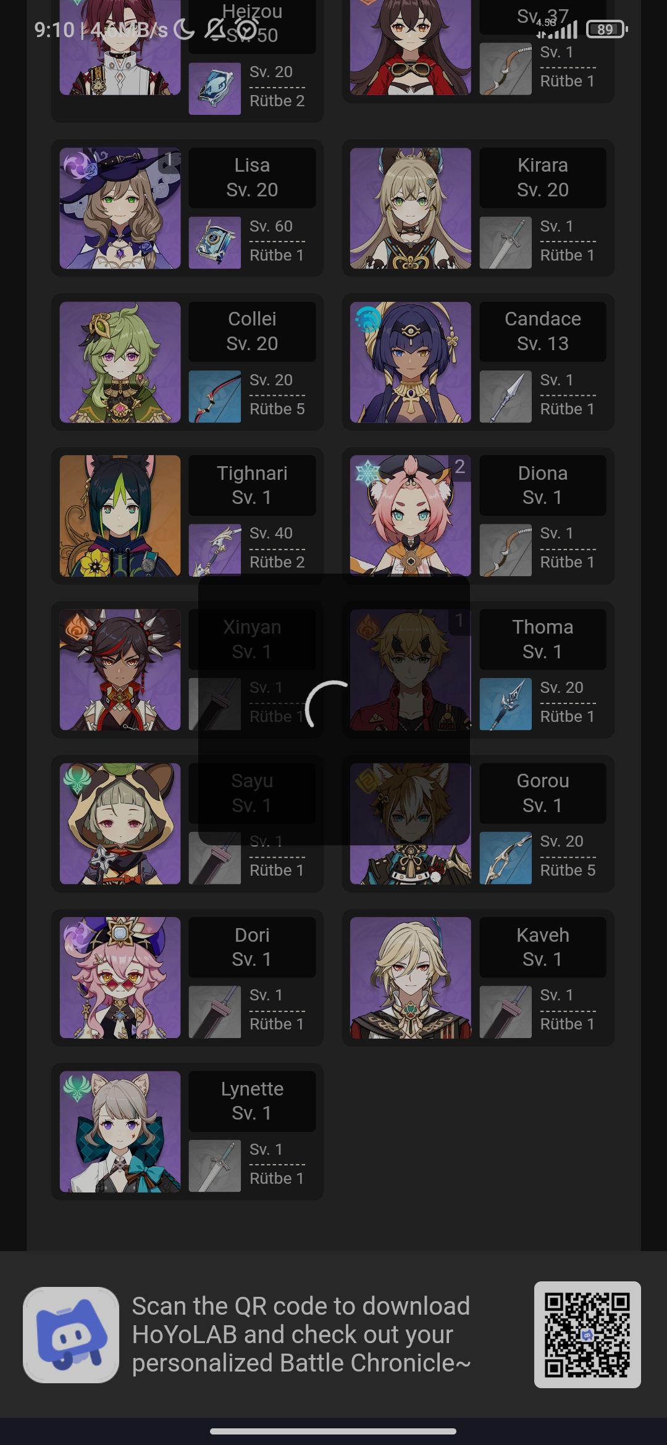Tap the HoYoLAB app logo icon

pos(71,1334)
